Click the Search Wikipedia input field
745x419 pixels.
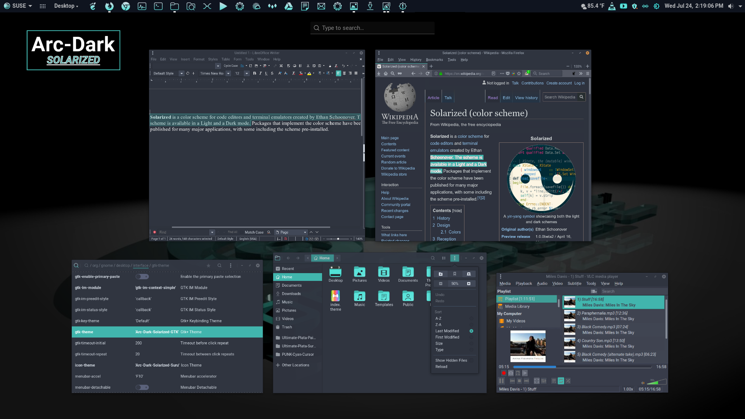coord(560,97)
